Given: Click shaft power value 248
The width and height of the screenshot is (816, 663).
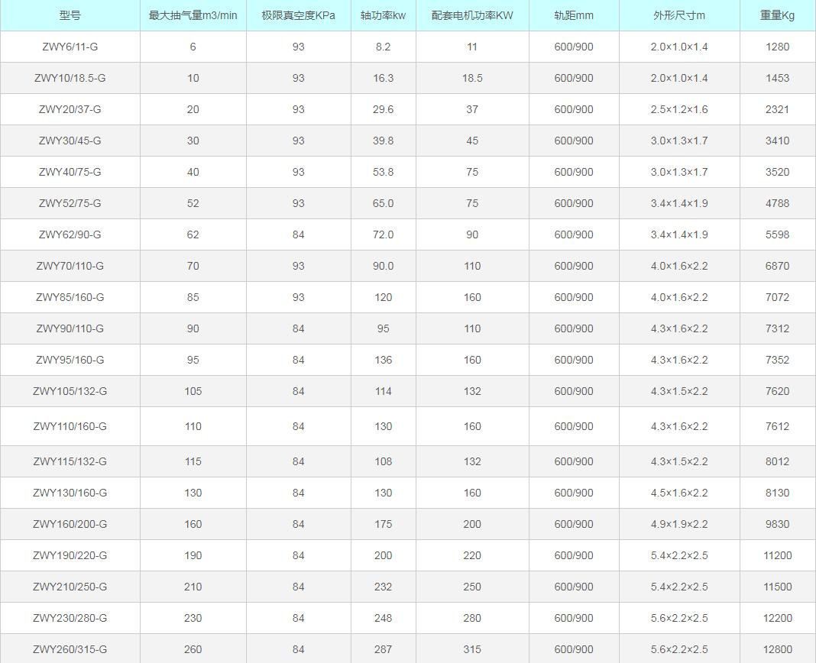Looking at the screenshot, I should [383, 618].
